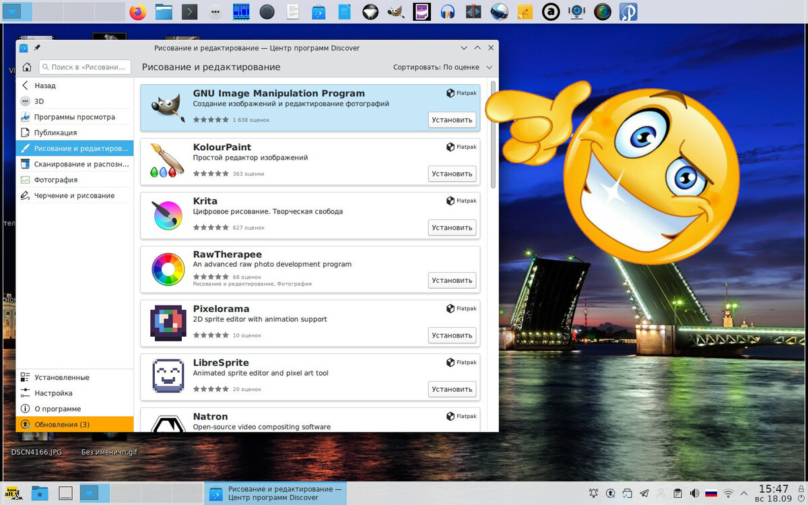
Task: Install LibreSprite
Action: [452, 389]
